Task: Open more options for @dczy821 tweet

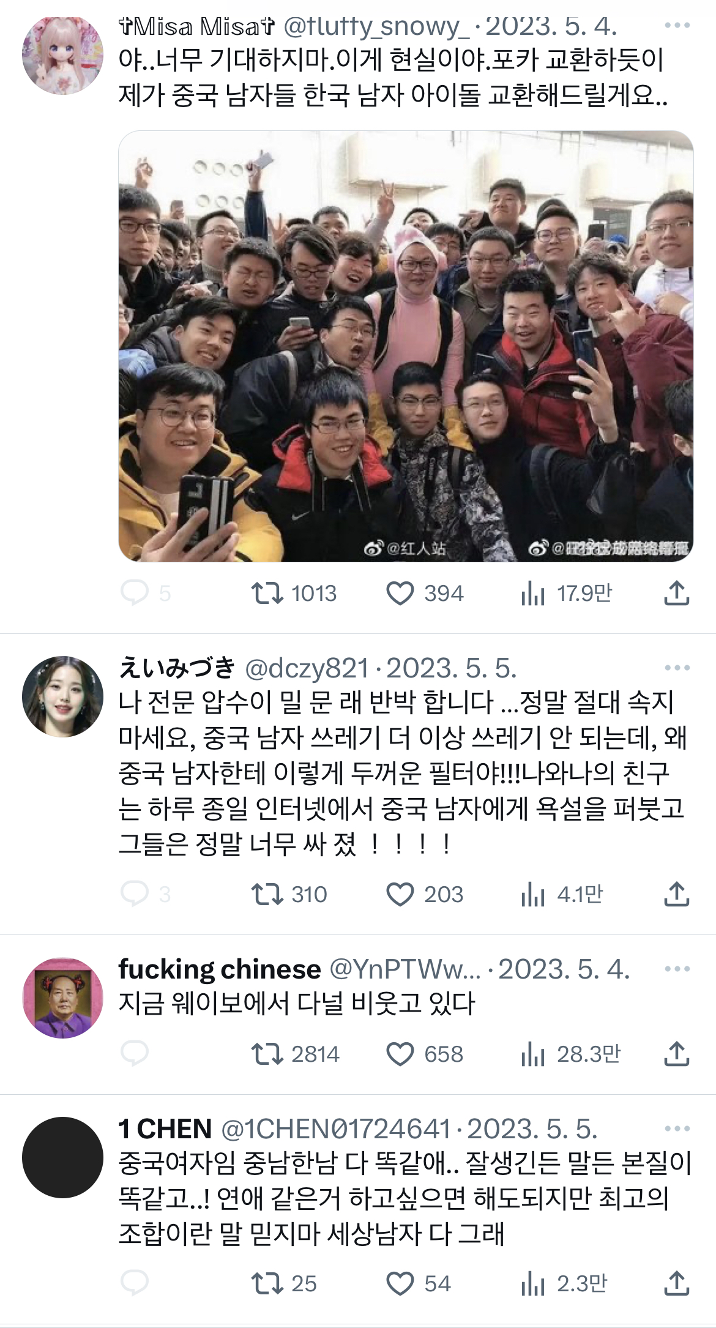Action: click(x=677, y=668)
